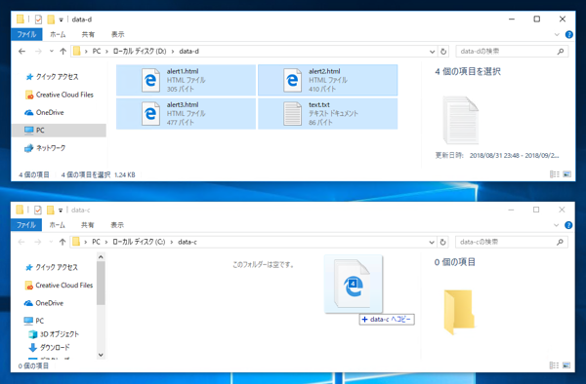The image size is (586, 384).
Task: Refresh the data-c folder view
Action: click(x=442, y=242)
